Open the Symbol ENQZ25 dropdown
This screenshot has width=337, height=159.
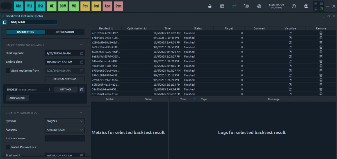(x=65, y=121)
